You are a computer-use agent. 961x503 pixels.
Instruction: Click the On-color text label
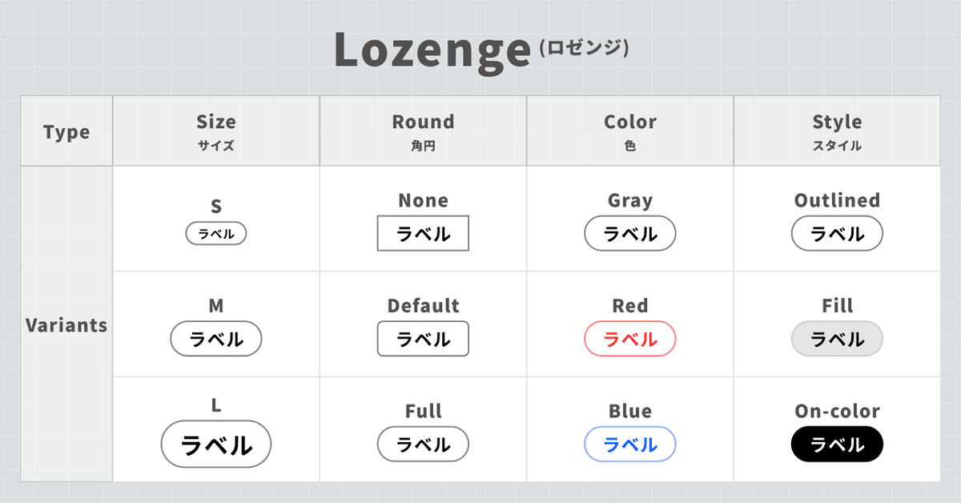coord(837,411)
